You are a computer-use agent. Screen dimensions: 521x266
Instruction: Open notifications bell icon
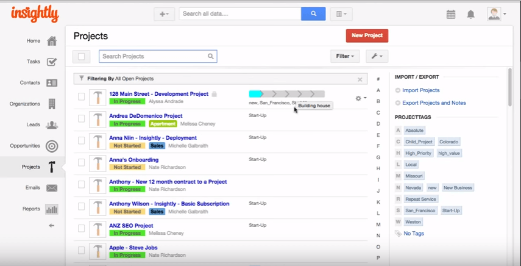[x=470, y=14]
